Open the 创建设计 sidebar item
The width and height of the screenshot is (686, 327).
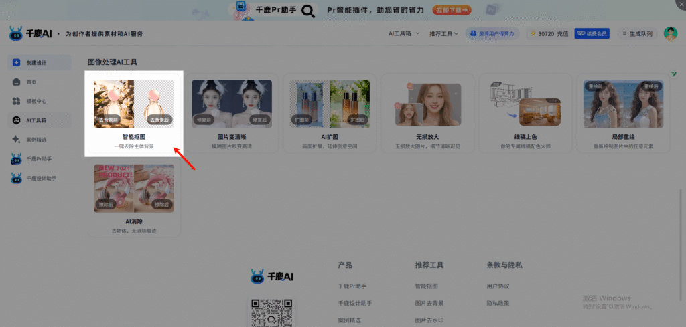[40, 62]
